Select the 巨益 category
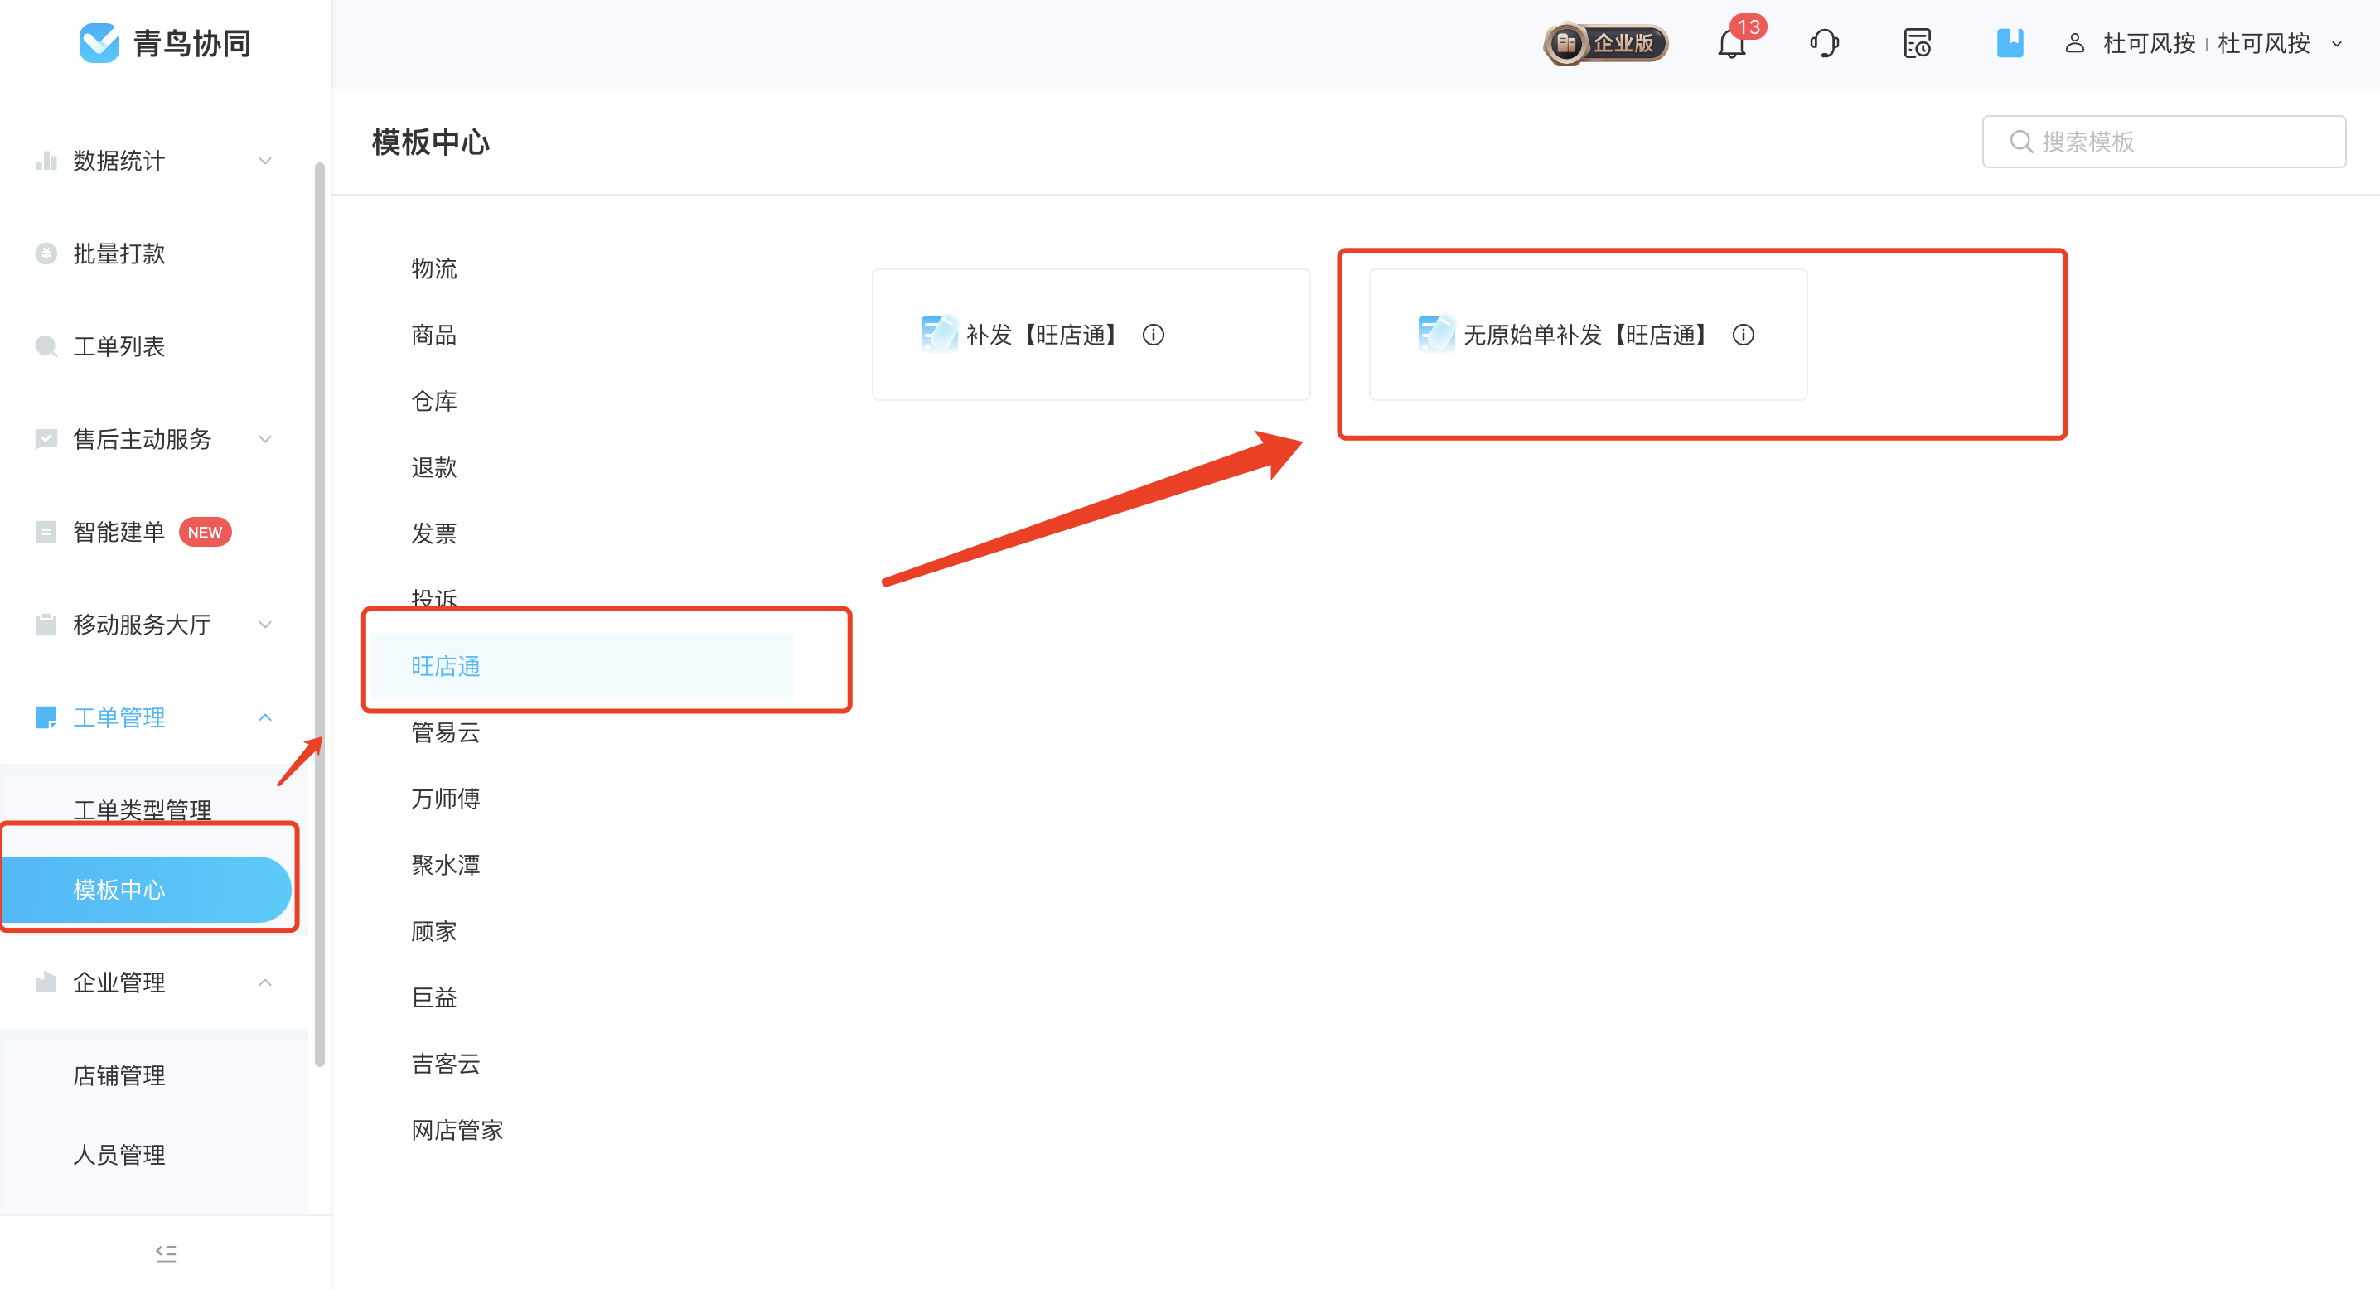The image size is (2380, 1289). (x=434, y=997)
